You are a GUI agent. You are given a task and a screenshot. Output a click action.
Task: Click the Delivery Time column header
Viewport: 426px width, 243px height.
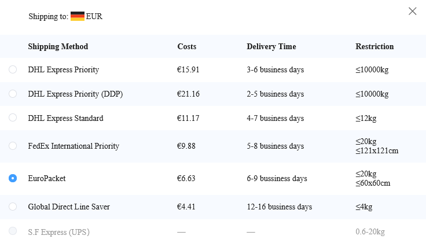[x=271, y=46]
